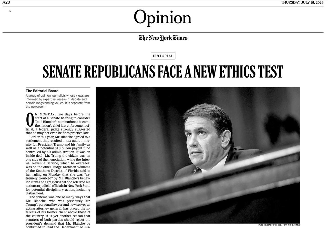Click the large drop cap letter O
The height and width of the screenshot is (228, 328).
click(30, 120)
